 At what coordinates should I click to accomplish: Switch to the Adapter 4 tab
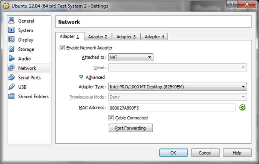154,37
